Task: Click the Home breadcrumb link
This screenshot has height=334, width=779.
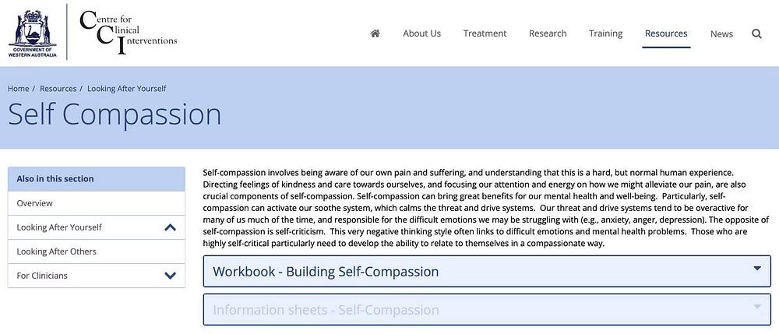Action: [x=19, y=88]
